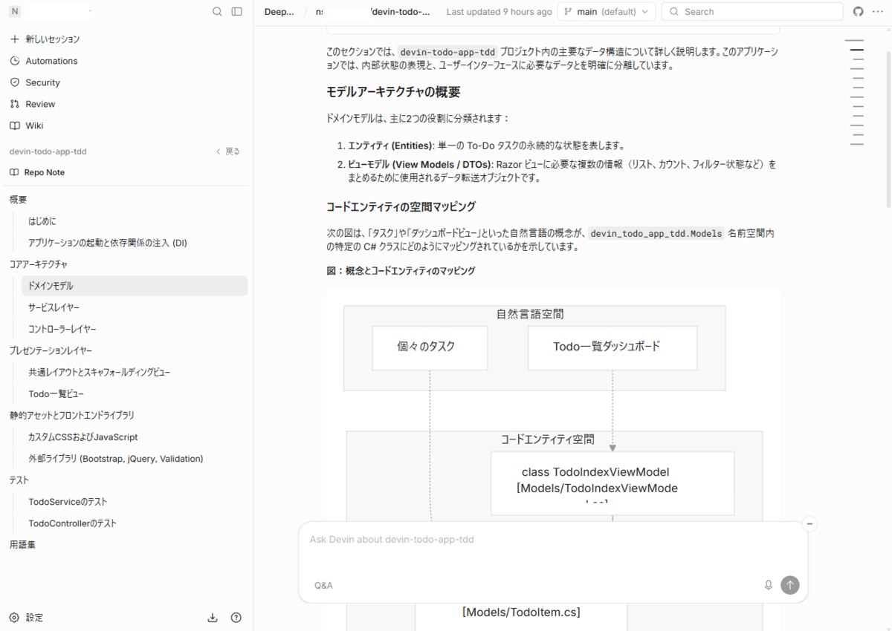Click the N workspace avatar
Image resolution: width=892 pixels, height=631 pixels.
click(15, 12)
